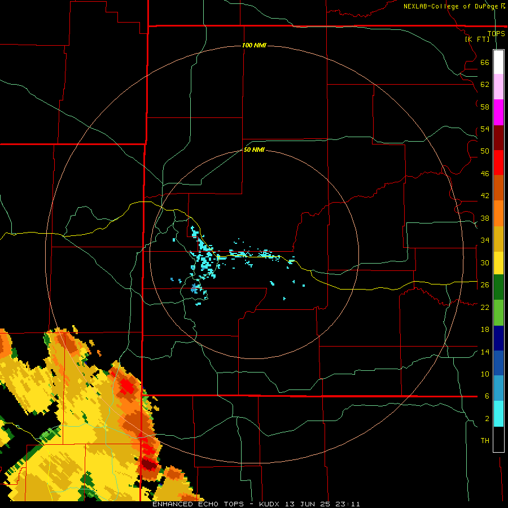This screenshot has width=508, height=508.
Task: Click the legend value "66"
Action: pos(485,62)
